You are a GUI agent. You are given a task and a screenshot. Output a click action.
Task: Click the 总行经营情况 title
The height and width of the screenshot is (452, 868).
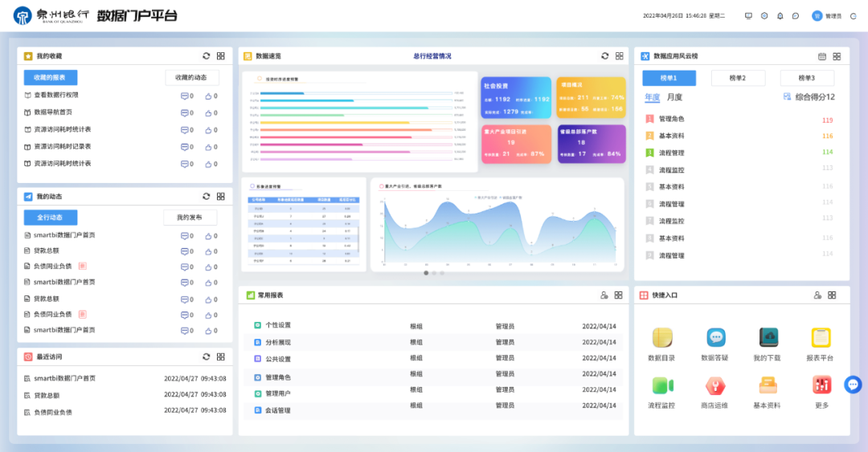click(432, 56)
